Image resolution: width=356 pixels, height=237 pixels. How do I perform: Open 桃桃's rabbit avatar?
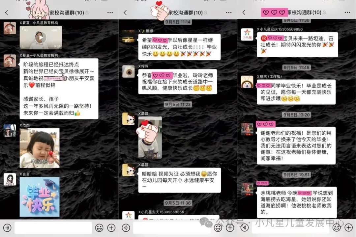(x=247, y=82)
